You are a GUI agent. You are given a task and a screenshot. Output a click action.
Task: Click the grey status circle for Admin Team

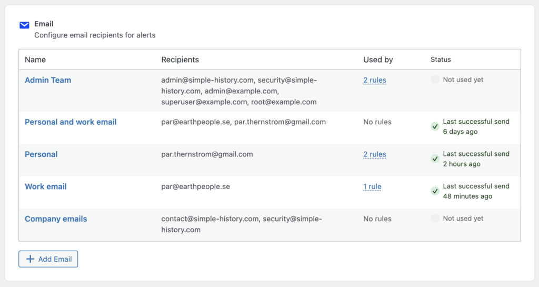click(x=435, y=80)
